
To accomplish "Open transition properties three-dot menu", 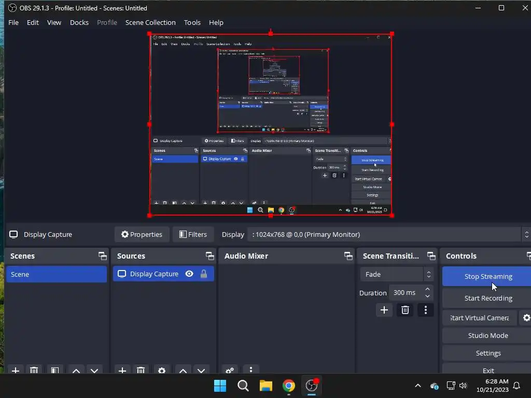I will pos(426,310).
